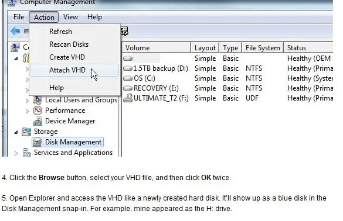Image resolution: width=343 pixels, height=221 pixels.
Task: Click the blue Back arrow toolbar icon
Action: (x=15, y=32)
